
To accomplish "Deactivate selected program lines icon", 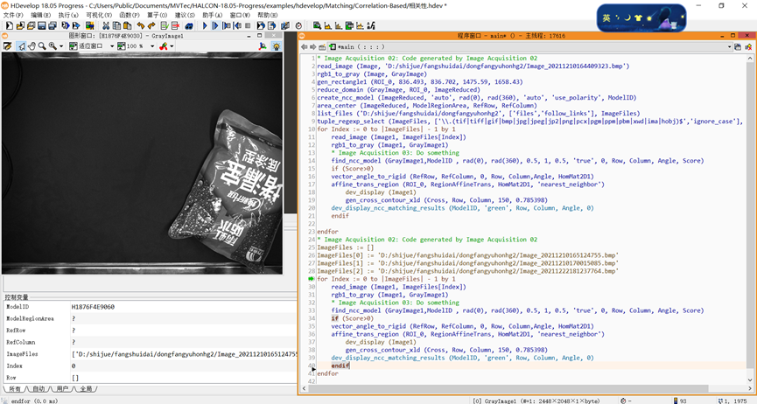I will [x=175, y=25].
